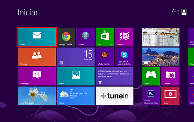The image size is (194, 122).
Task: Open the Email tile
Action: click(x=37, y=37)
